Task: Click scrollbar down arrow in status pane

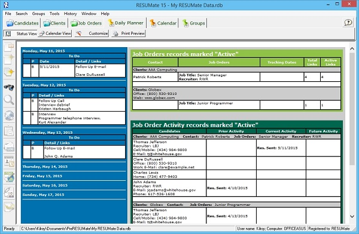Action: 352,216
